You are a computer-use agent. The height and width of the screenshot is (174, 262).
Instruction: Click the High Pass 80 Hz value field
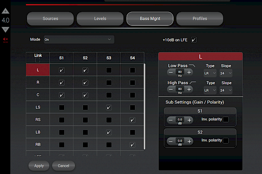click(180, 89)
